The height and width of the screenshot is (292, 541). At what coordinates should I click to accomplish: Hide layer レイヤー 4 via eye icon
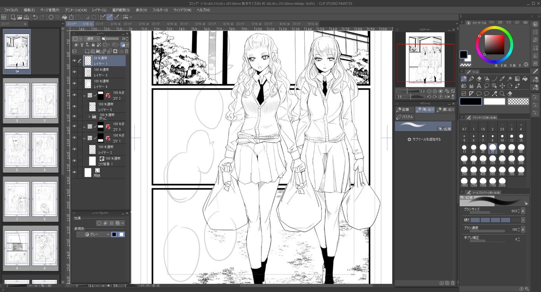click(74, 83)
